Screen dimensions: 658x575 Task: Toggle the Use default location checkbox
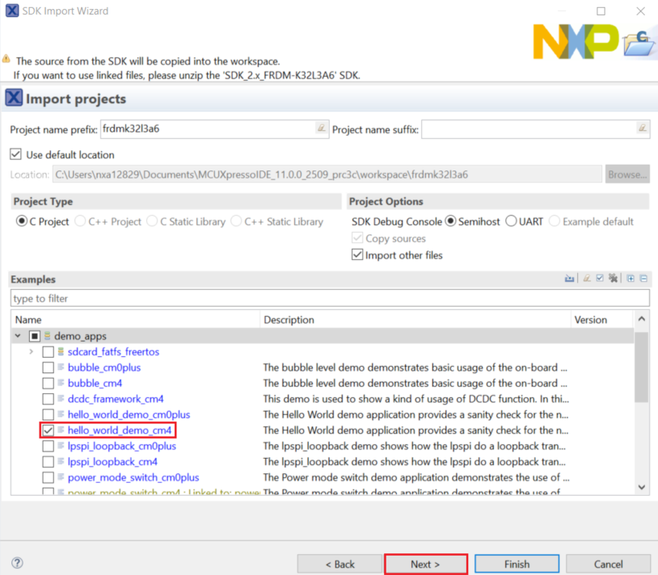tap(15, 154)
